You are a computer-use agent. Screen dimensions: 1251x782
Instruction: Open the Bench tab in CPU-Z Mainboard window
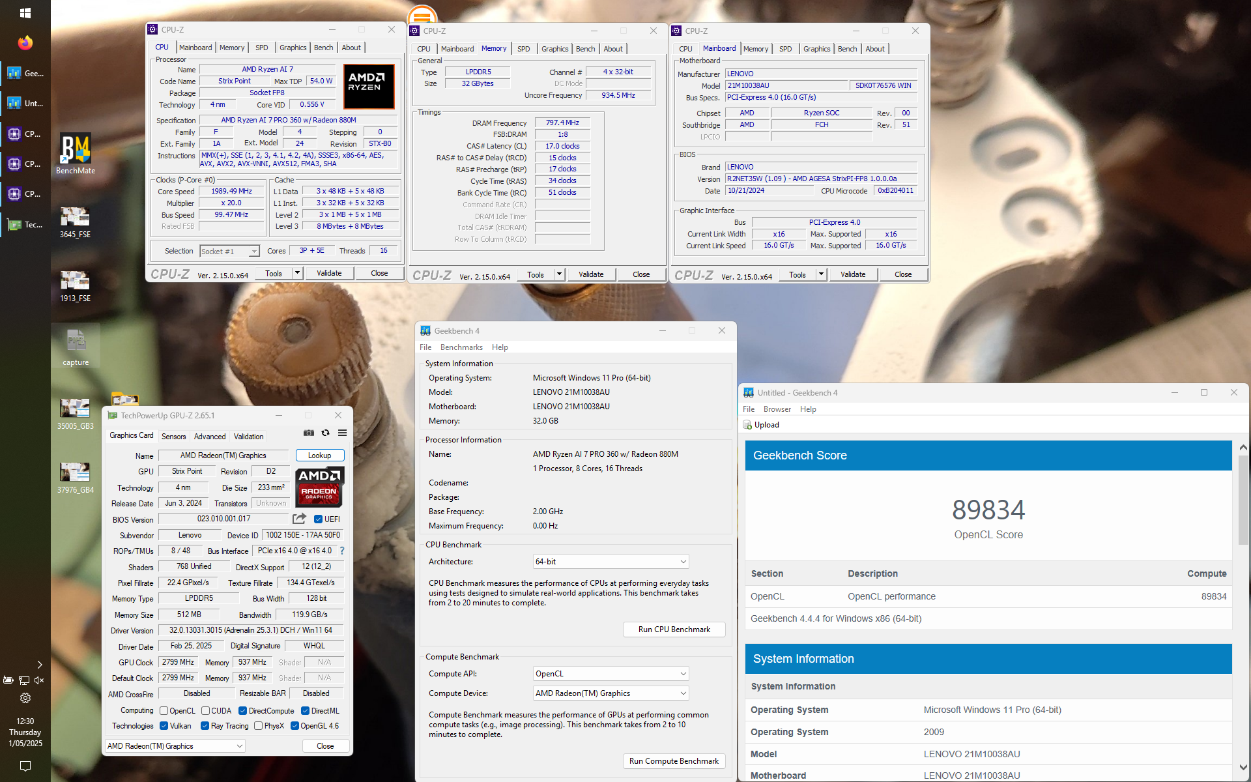point(847,49)
